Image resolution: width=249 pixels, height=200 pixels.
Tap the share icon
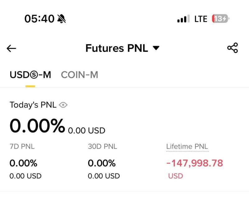pos(233,48)
